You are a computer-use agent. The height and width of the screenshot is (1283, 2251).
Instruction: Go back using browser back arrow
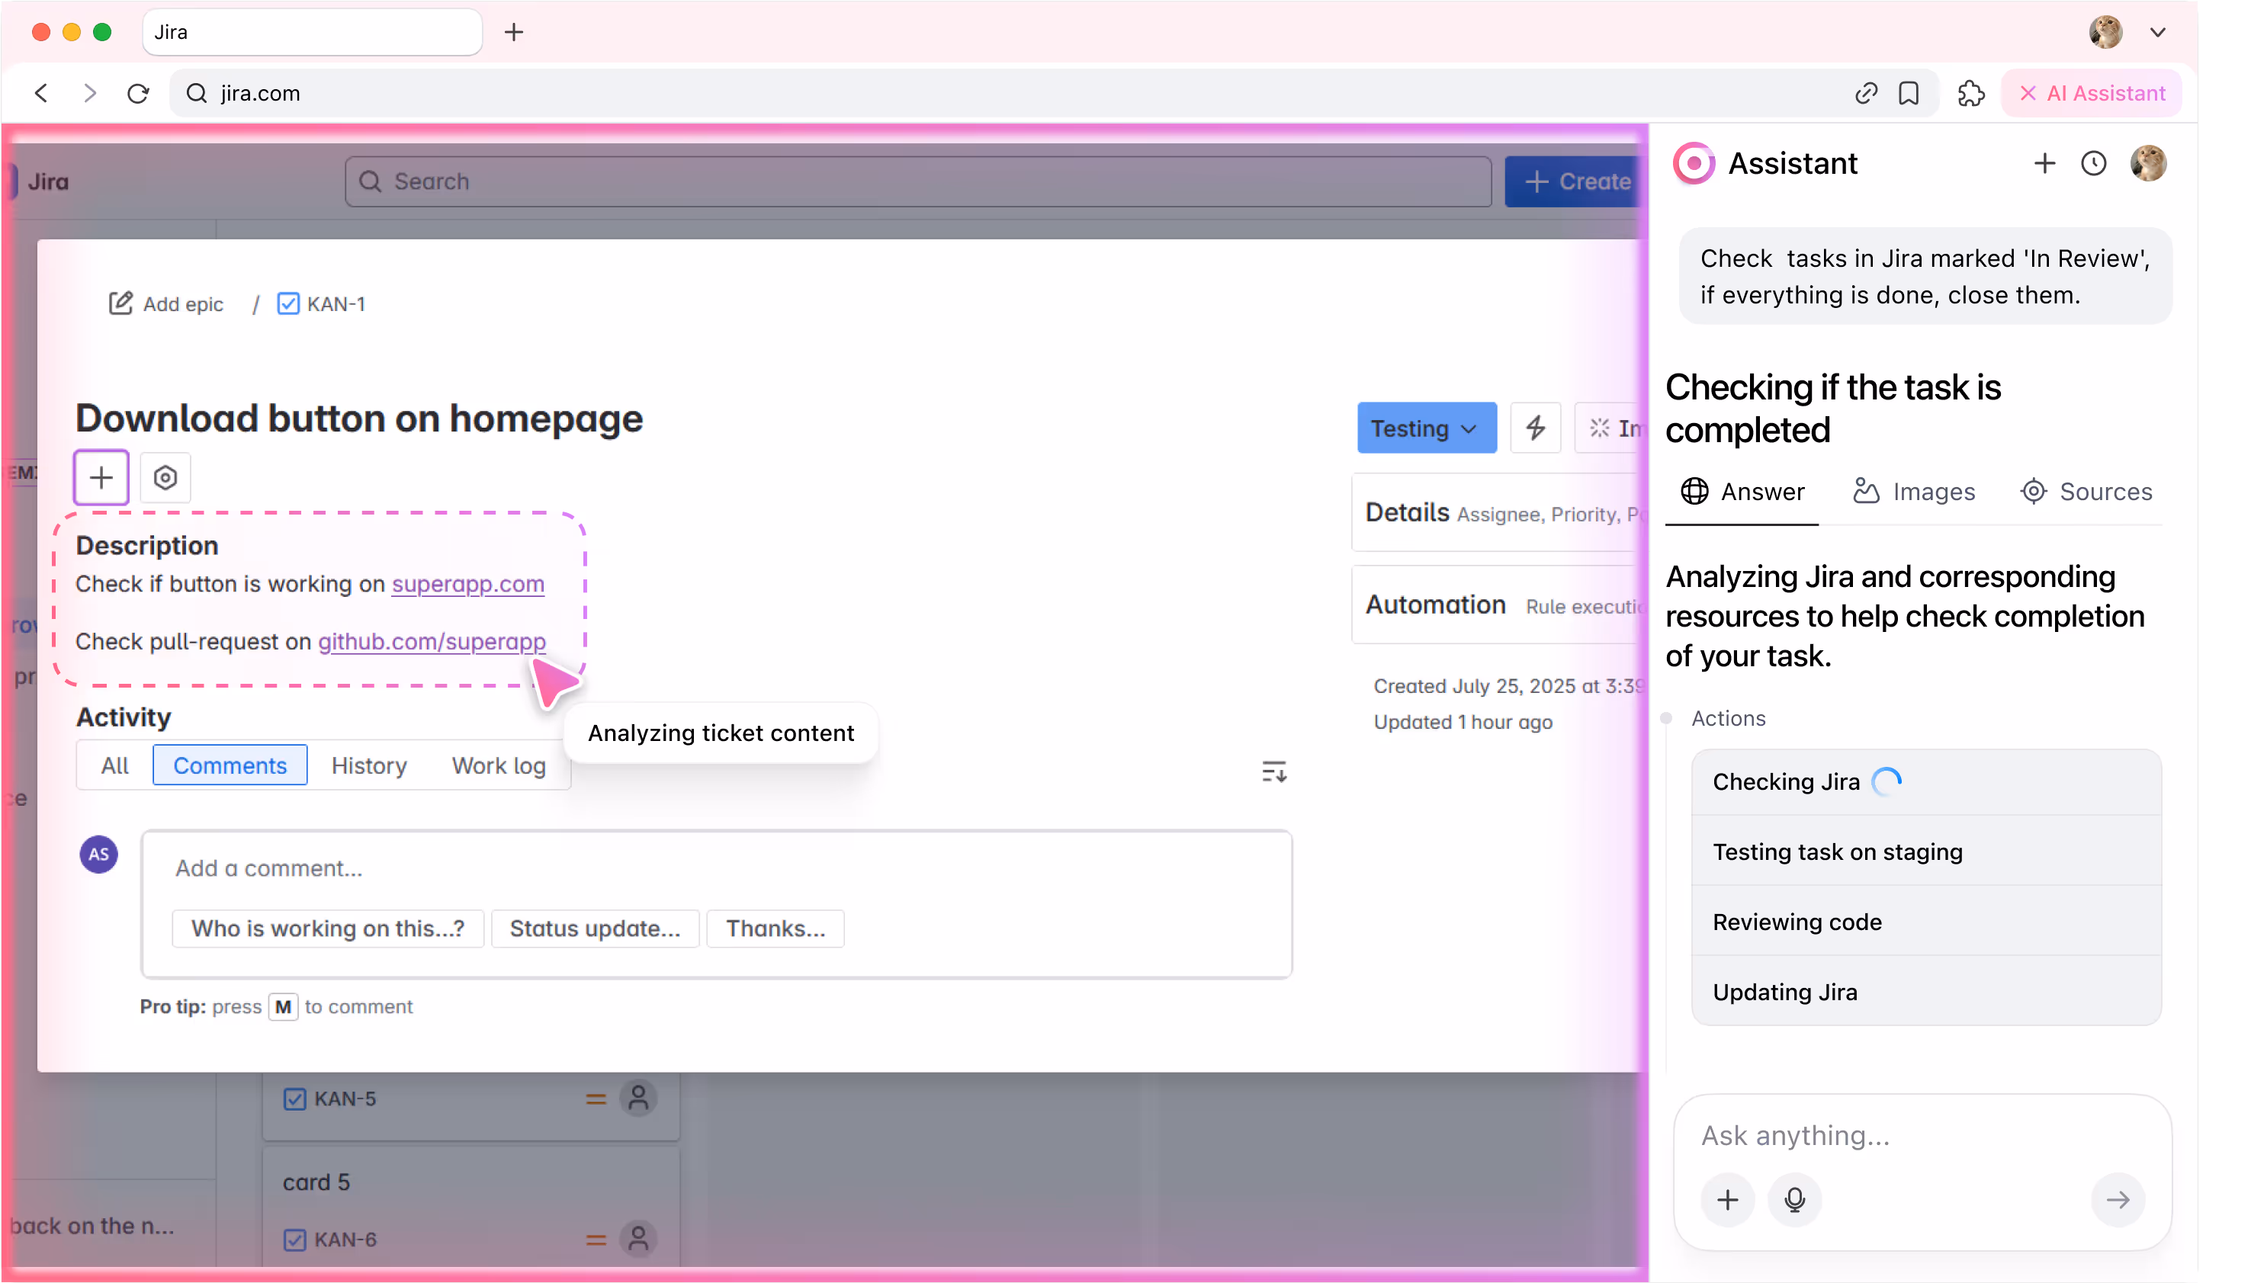[x=41, y=92]
